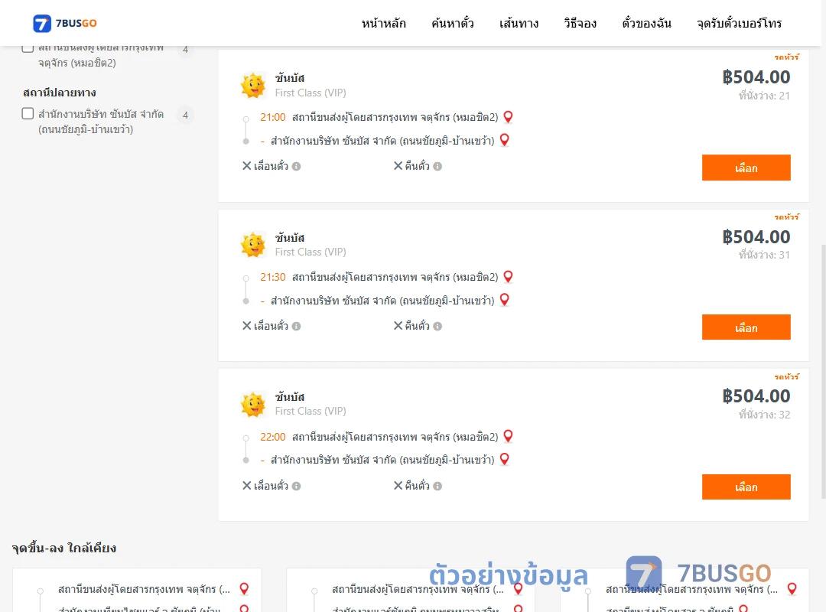Click the สถานีปลายทาง filter heading
Screen dimensions: 826x612
click(60, 93)
